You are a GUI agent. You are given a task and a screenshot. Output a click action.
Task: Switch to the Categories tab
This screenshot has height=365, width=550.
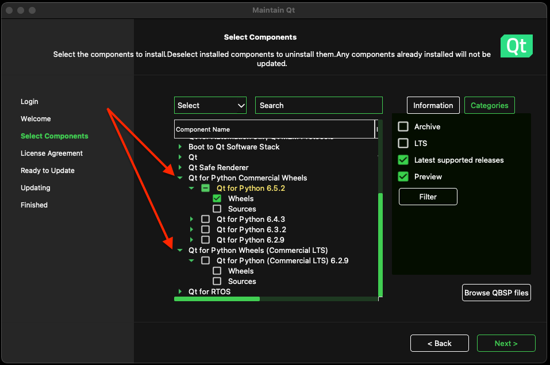[x=489, y=105]
